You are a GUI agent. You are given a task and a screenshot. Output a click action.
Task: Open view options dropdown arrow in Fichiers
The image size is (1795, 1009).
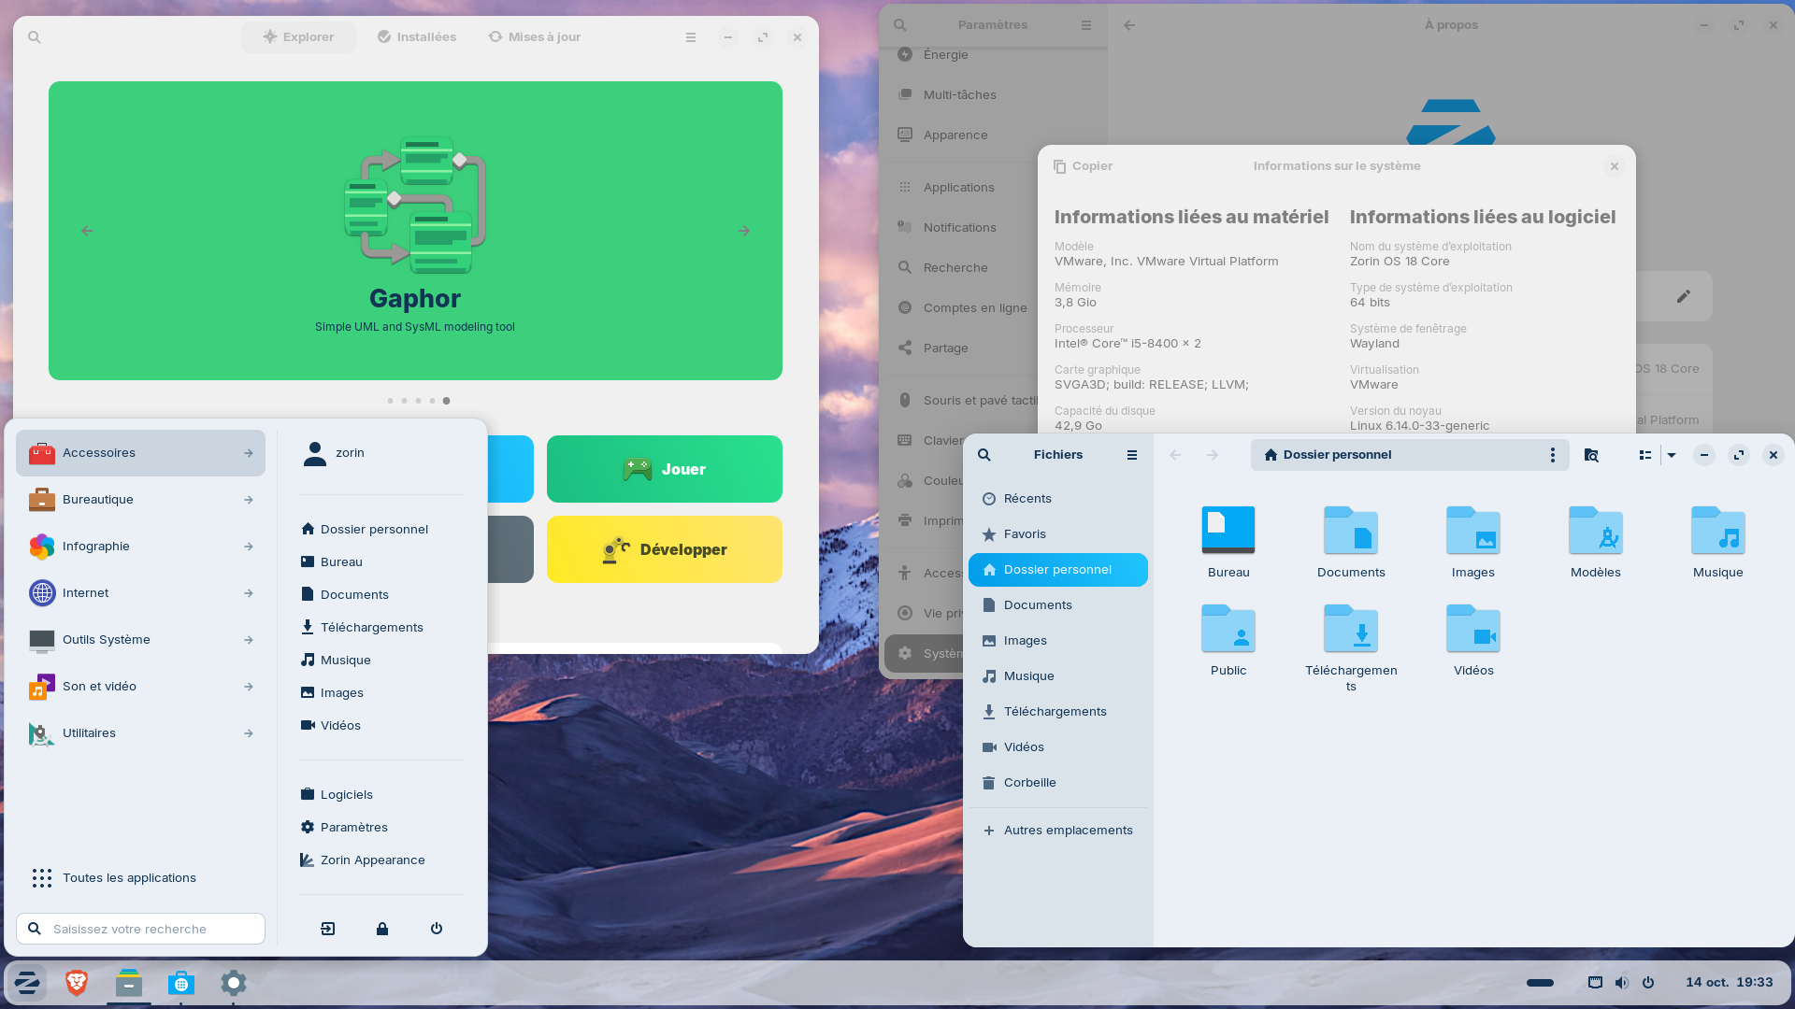(1672, 455)
